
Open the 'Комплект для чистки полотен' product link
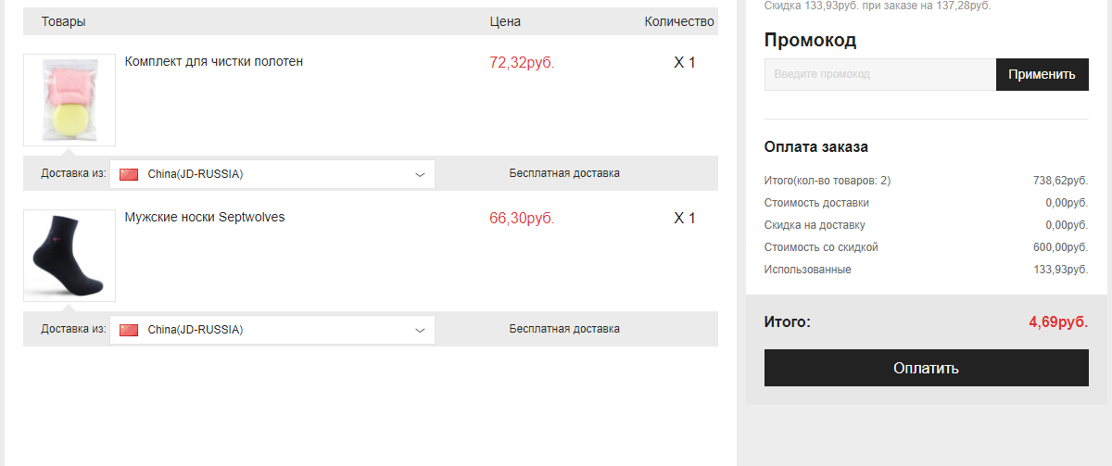point(214,62)
